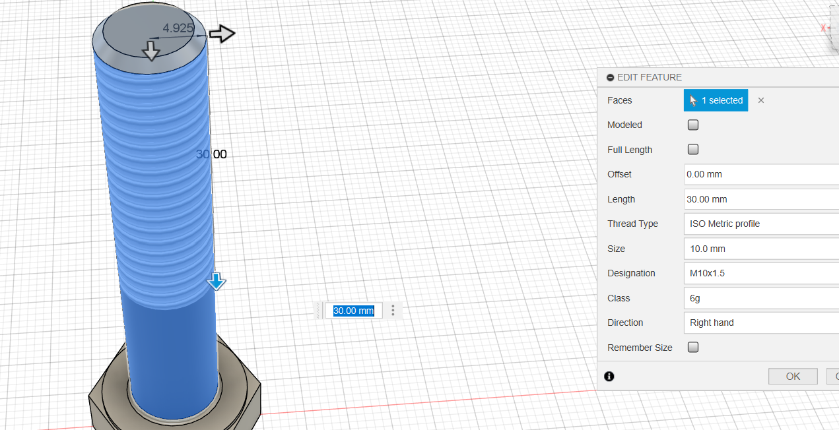Image resolution: width=839 pixels, height=430 pixels.
Task: Collapse the EDIT FEATURE dialog panel
Action: click(x=610, y=77)
